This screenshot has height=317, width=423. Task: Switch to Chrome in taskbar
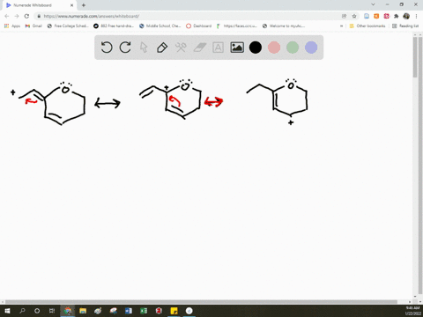[x=68, y=311]
